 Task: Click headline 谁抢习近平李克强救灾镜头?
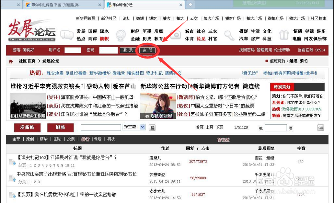(47, 86)
